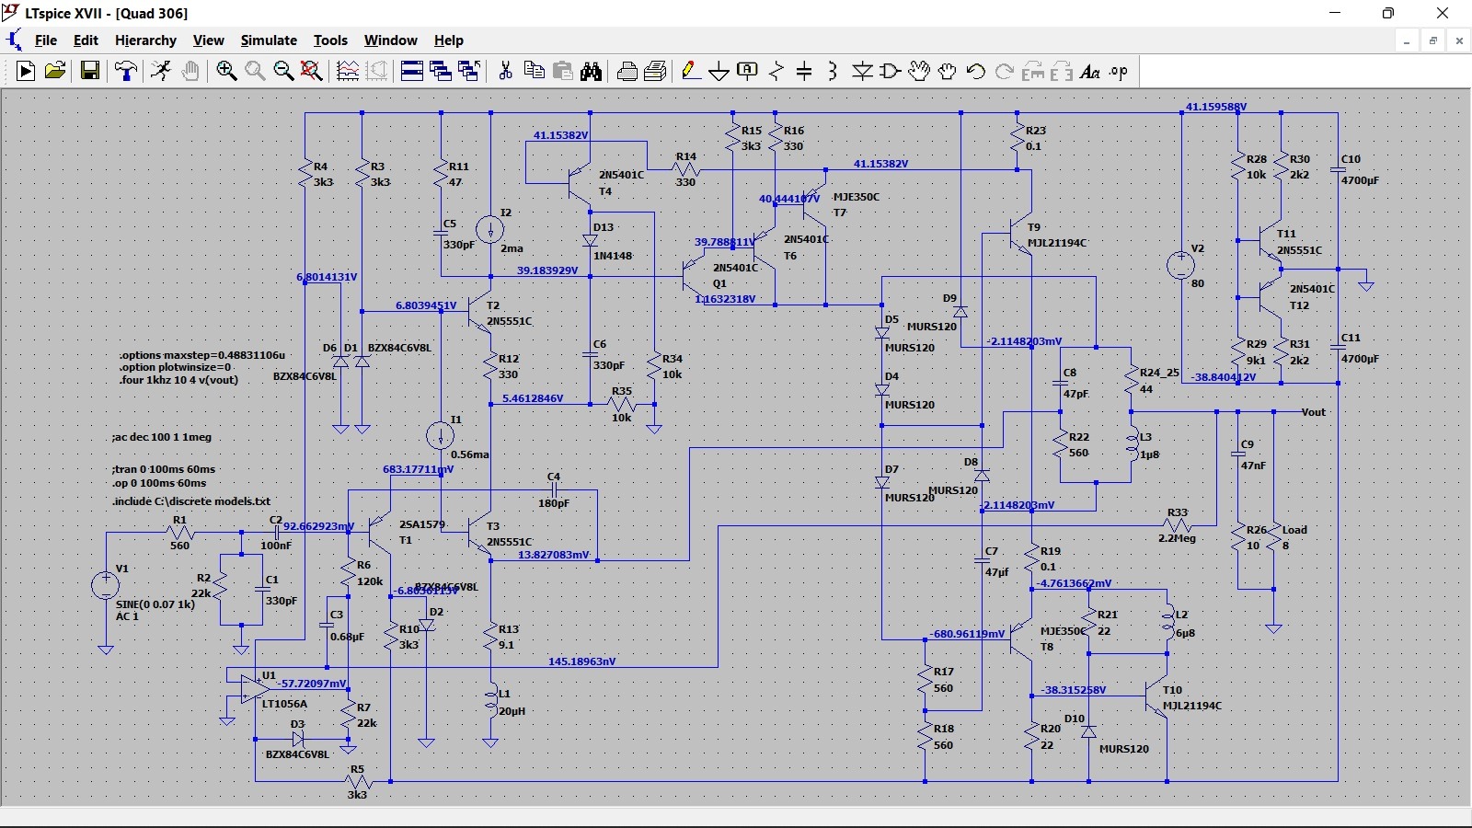Select the Copy tool

(534, 71)
